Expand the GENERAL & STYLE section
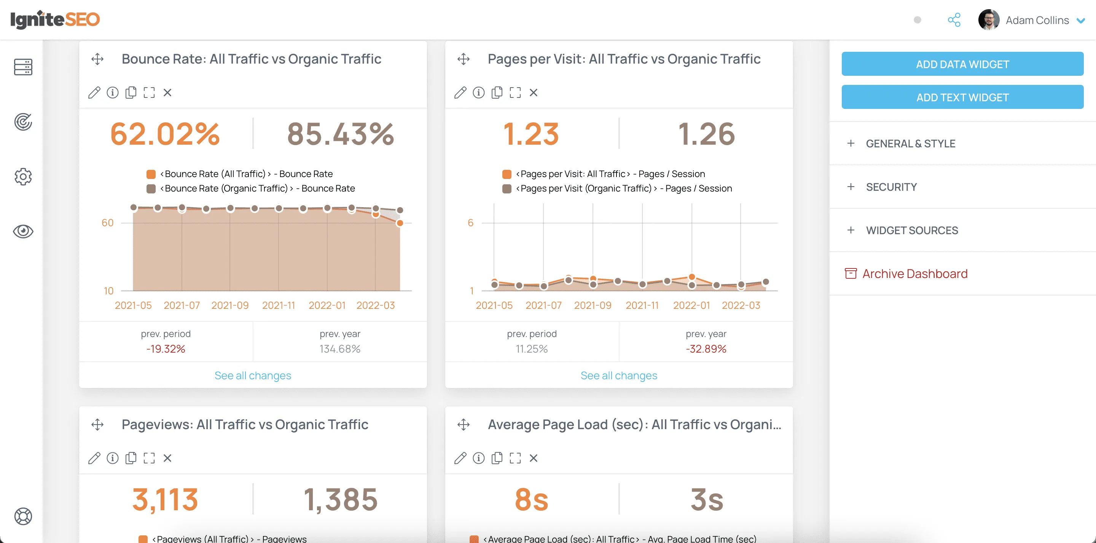1096x543 pixels. click(911, 144)
